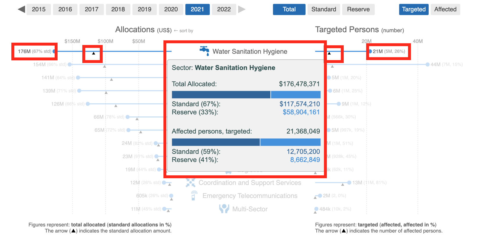Click the Multi-Sector icon
Screen dimensions: 481x245
tap(224, 208)
